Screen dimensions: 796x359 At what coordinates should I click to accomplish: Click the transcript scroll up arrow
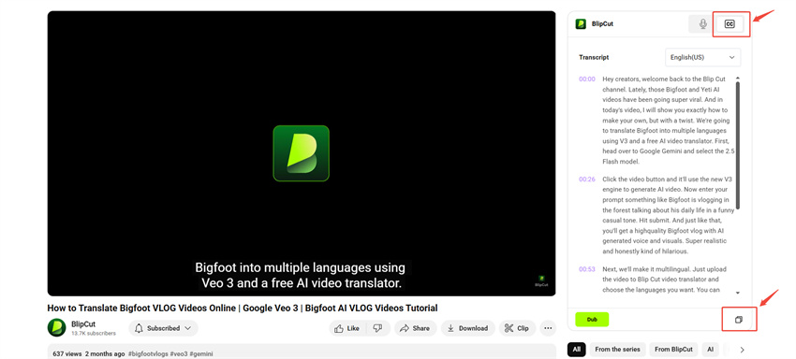click(x=738, y=79)
